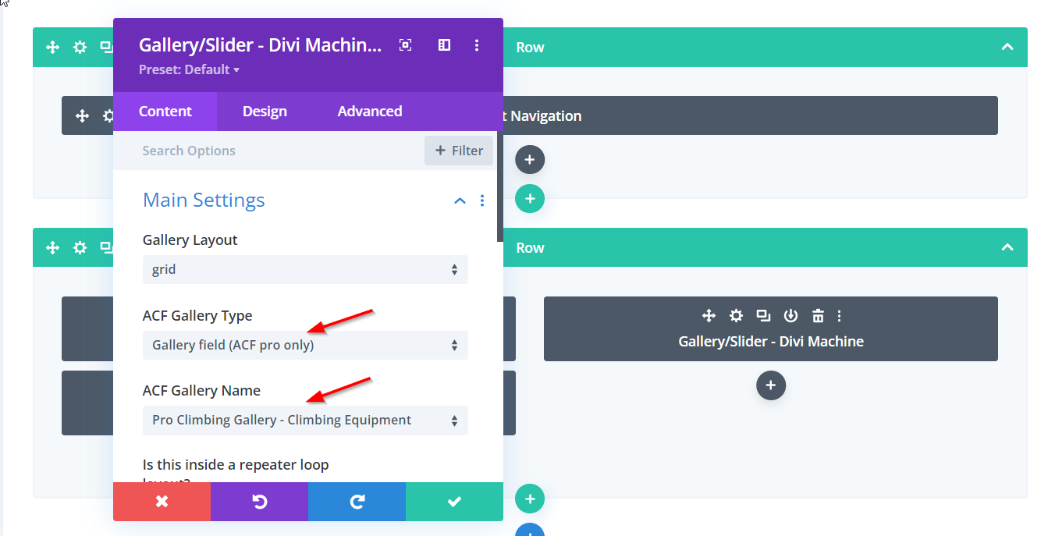Save changes with the green checkmark button
Image resolution: width=1048 pixels, height=536 pixels.
pos(454,502)
